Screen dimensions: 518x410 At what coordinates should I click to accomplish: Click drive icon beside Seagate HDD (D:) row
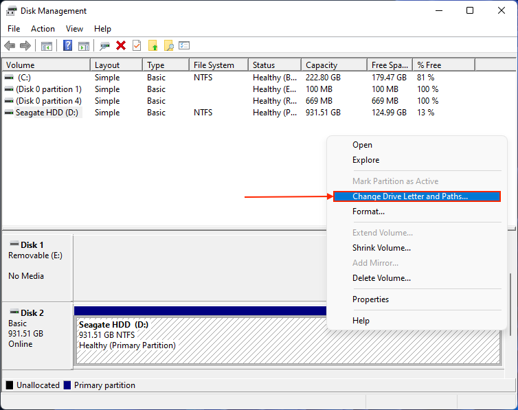[x=9, y=113]
